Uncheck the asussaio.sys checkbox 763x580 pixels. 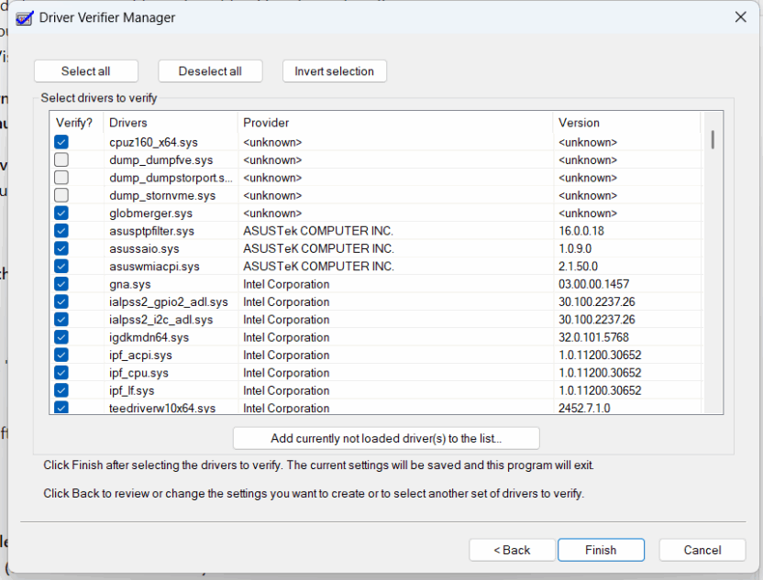pyautogui.click(x=61, y=248)
